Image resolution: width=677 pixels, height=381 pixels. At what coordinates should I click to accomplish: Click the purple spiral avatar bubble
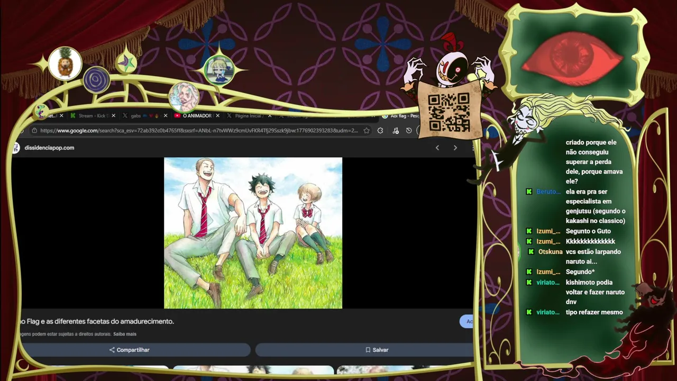click(x=96, y=80)
